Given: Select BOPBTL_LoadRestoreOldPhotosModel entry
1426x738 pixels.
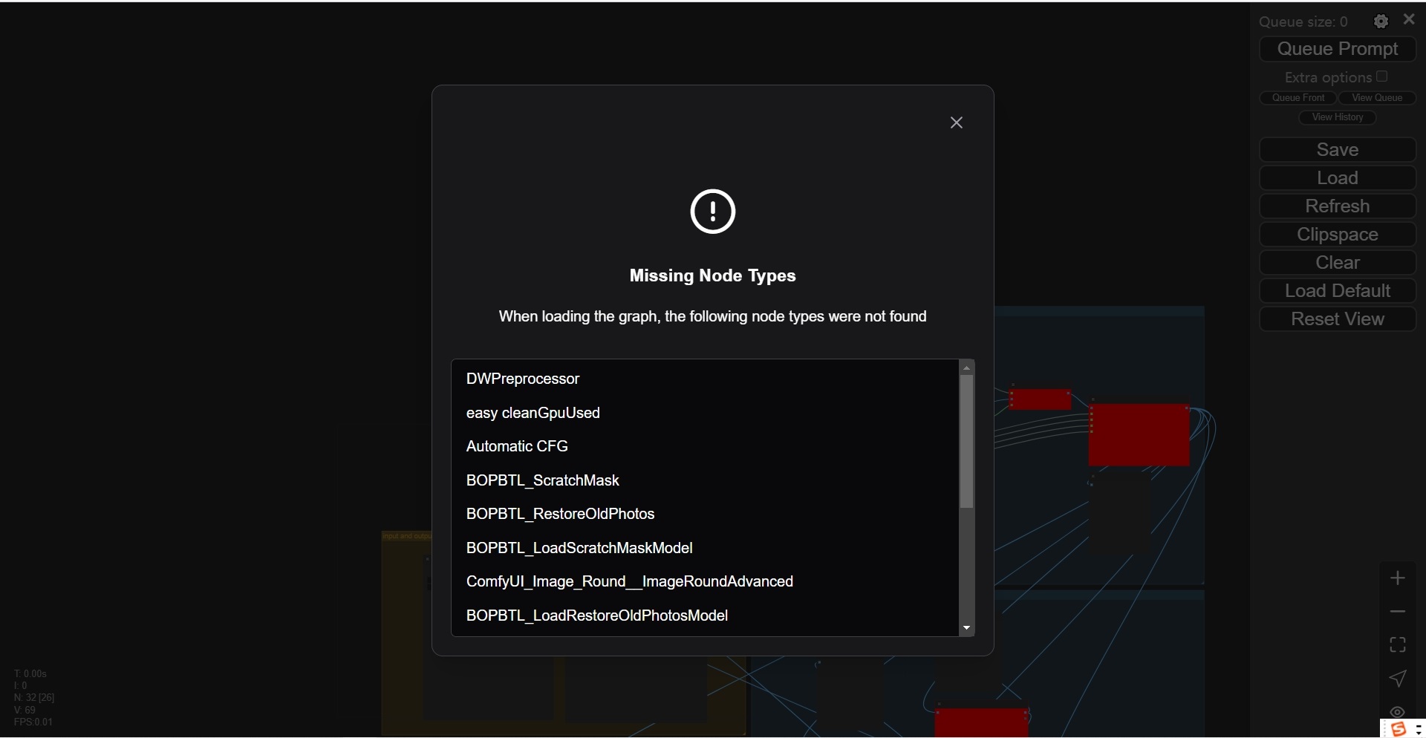Looking at the screenshot, I should [x=597, y=615].
